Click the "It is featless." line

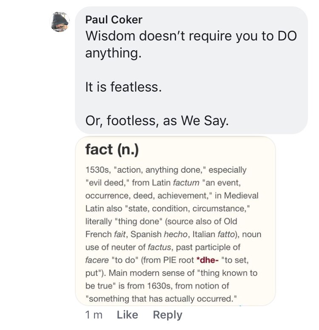pos(124,87)
